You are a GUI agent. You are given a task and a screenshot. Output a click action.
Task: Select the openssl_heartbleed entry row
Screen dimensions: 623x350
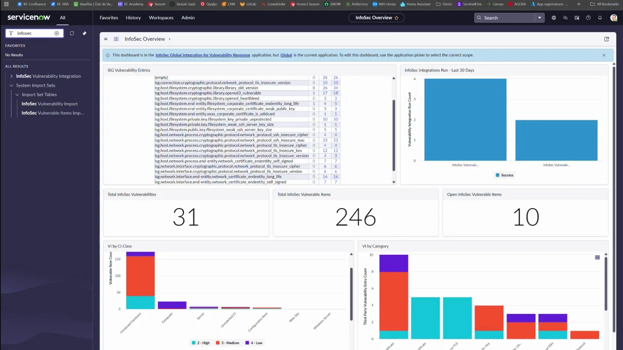pos(246,98)
